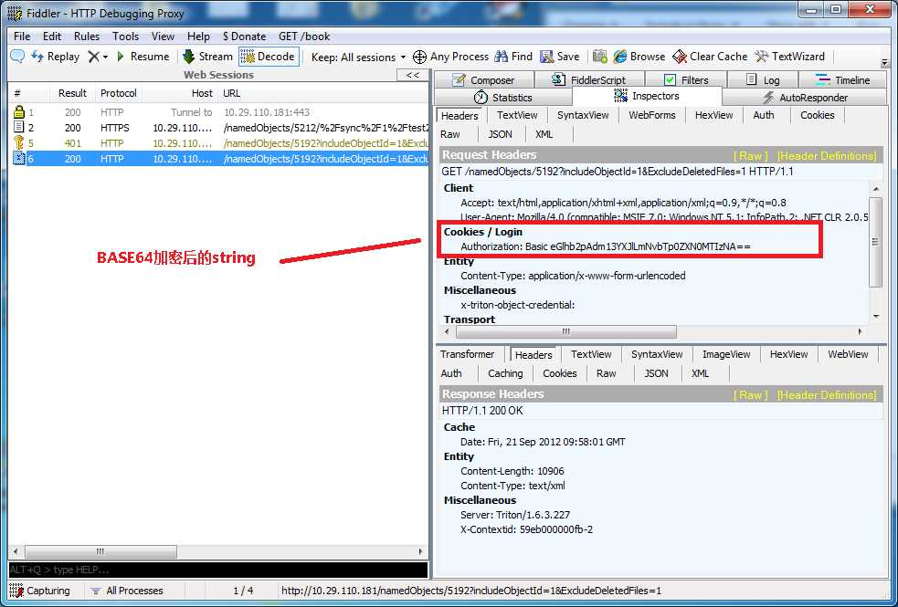Select request JSON tab

tap(500, 134)
